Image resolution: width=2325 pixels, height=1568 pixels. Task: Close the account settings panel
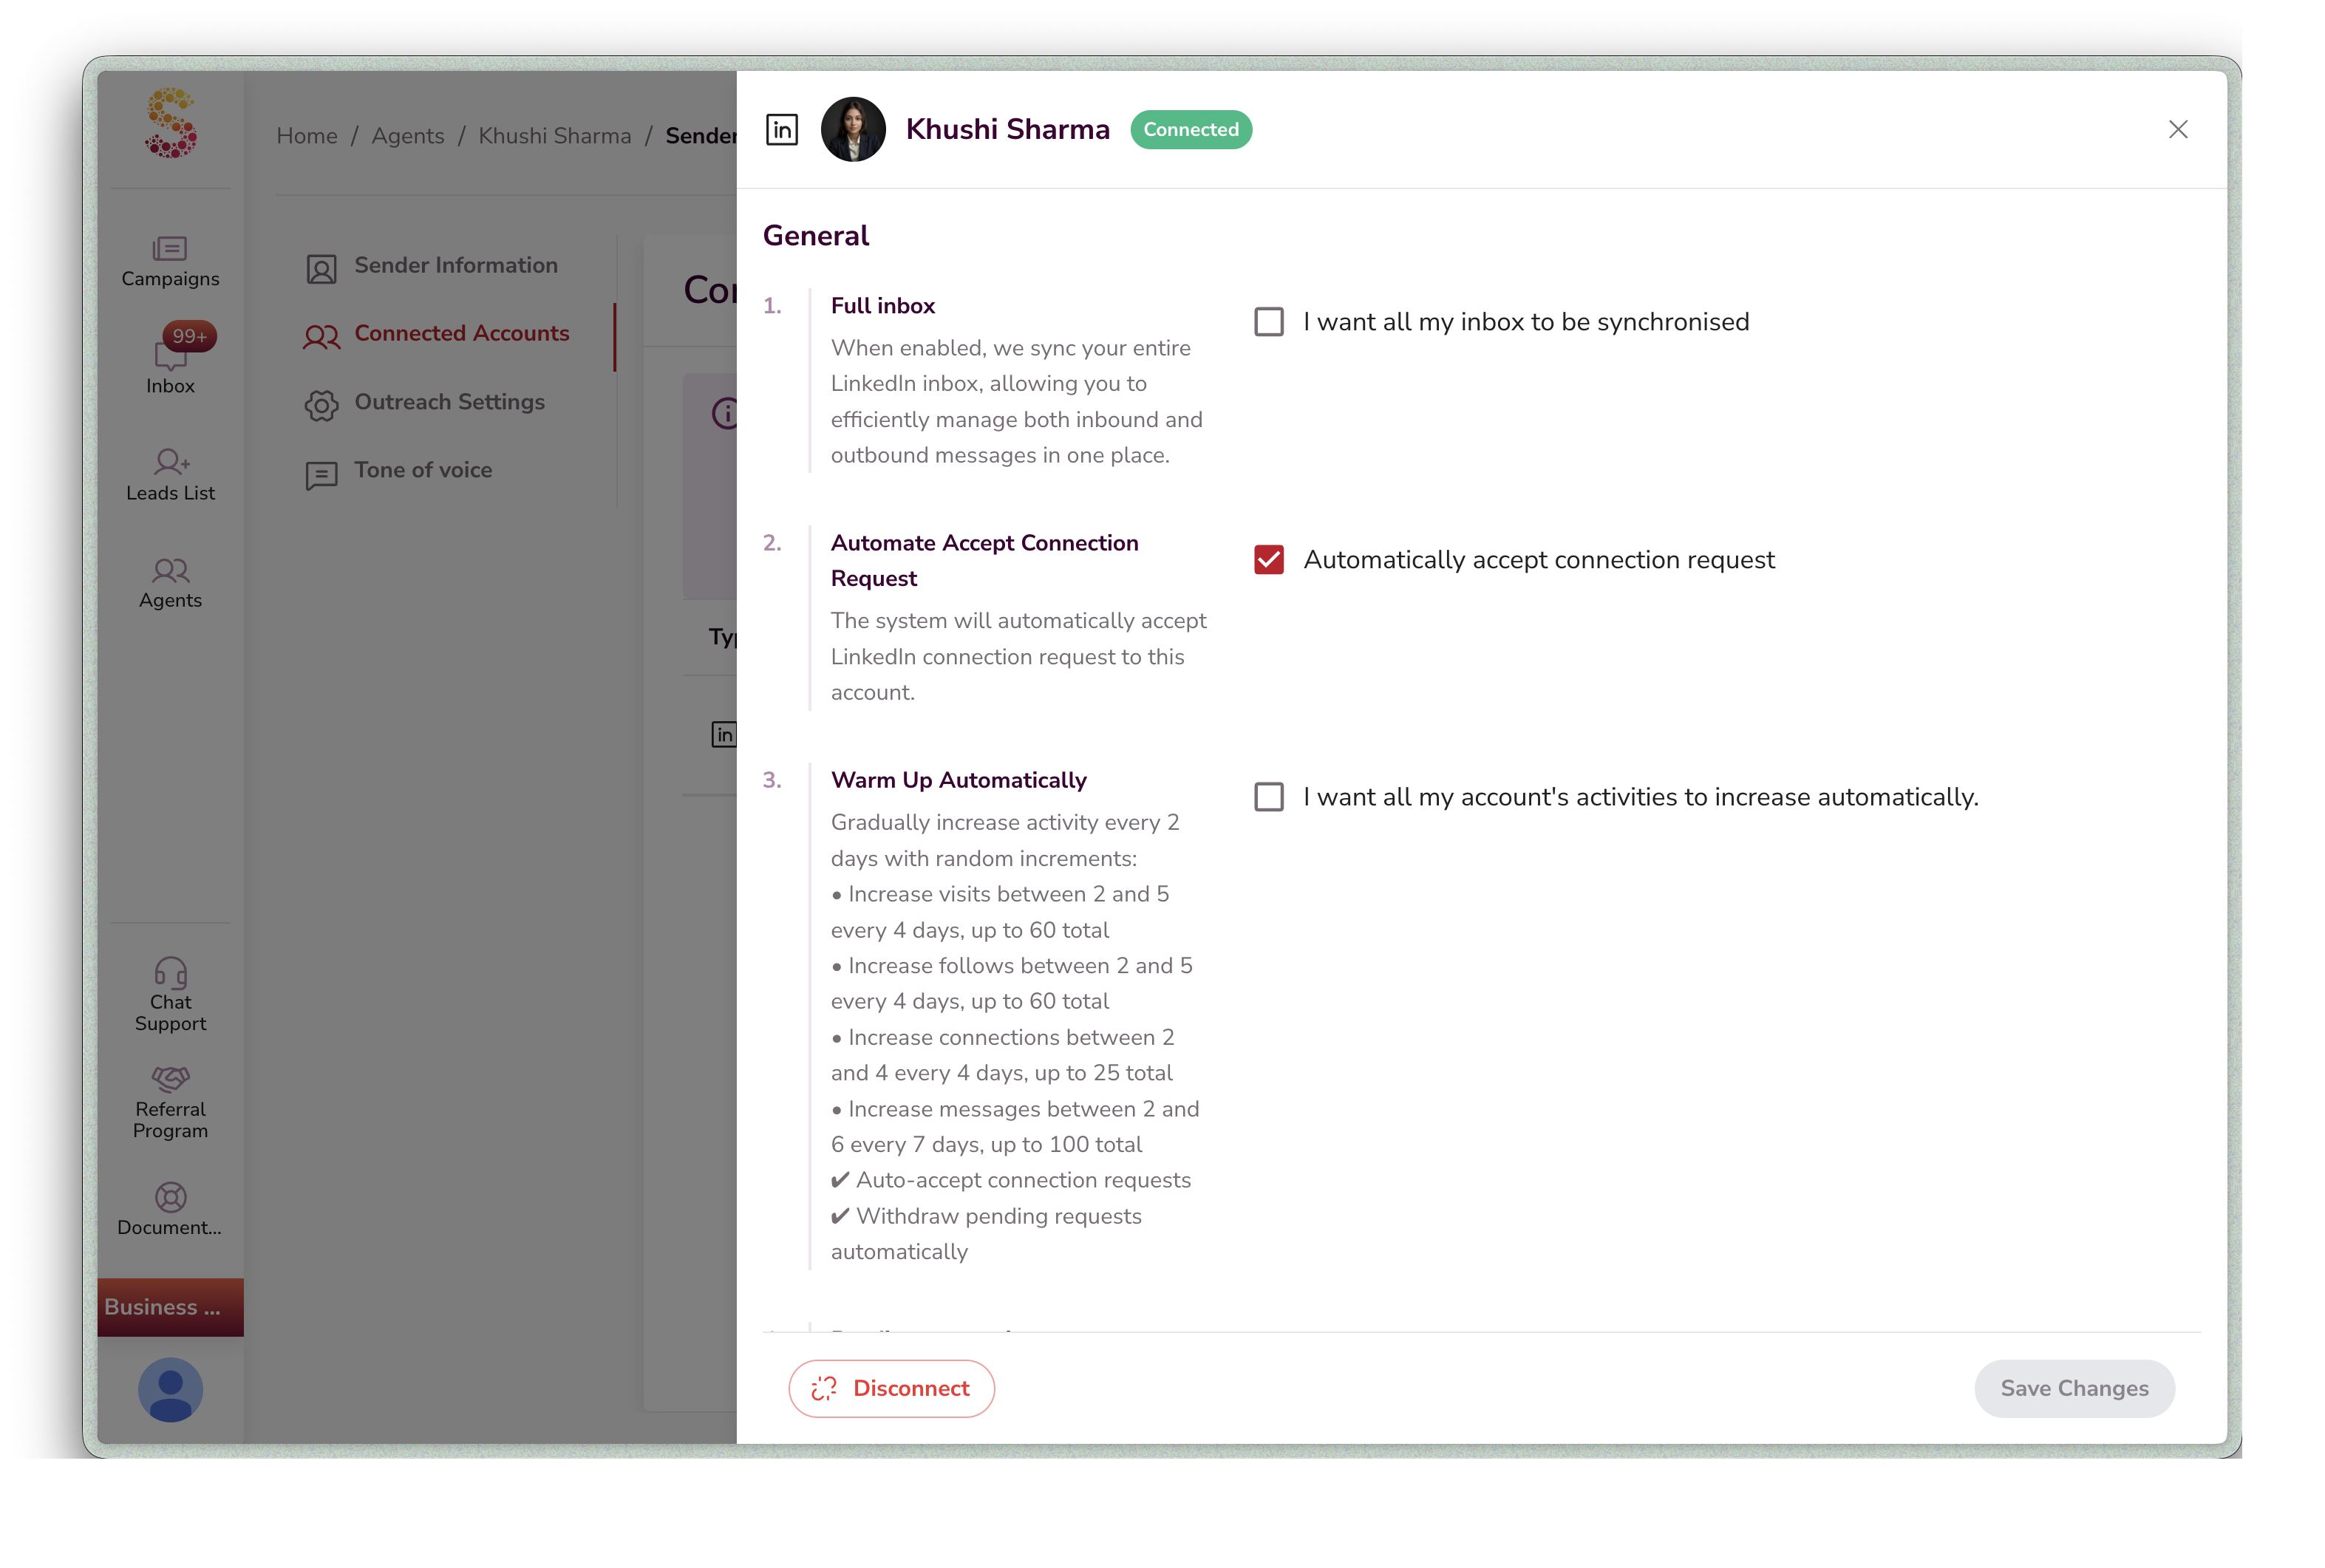coord(2178,129)
